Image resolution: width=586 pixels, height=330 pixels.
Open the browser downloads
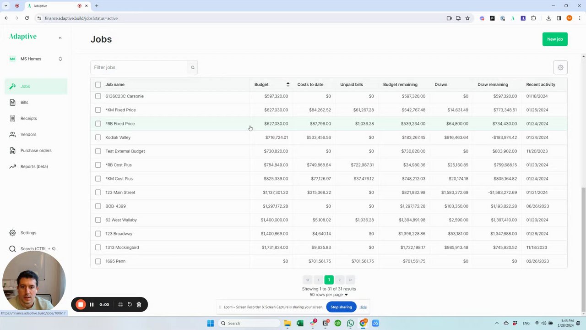548,18
